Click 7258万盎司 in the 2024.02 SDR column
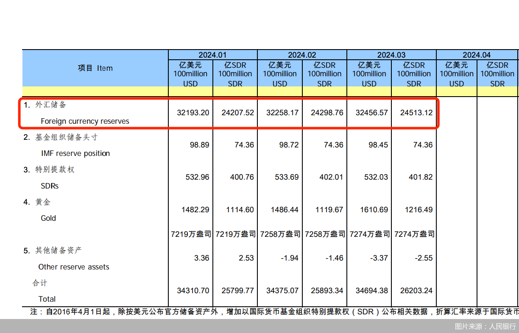 [x=325, y=234]
